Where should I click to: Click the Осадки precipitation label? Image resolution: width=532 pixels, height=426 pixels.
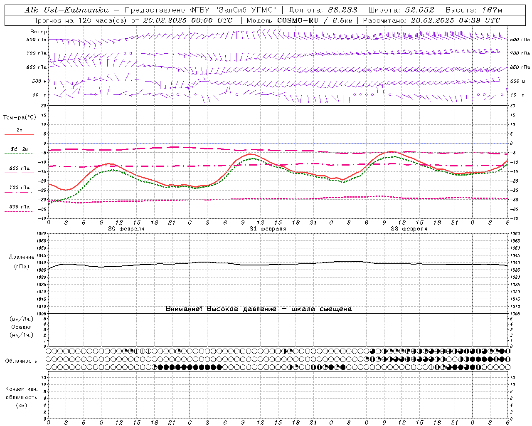[x=22, y=327]
